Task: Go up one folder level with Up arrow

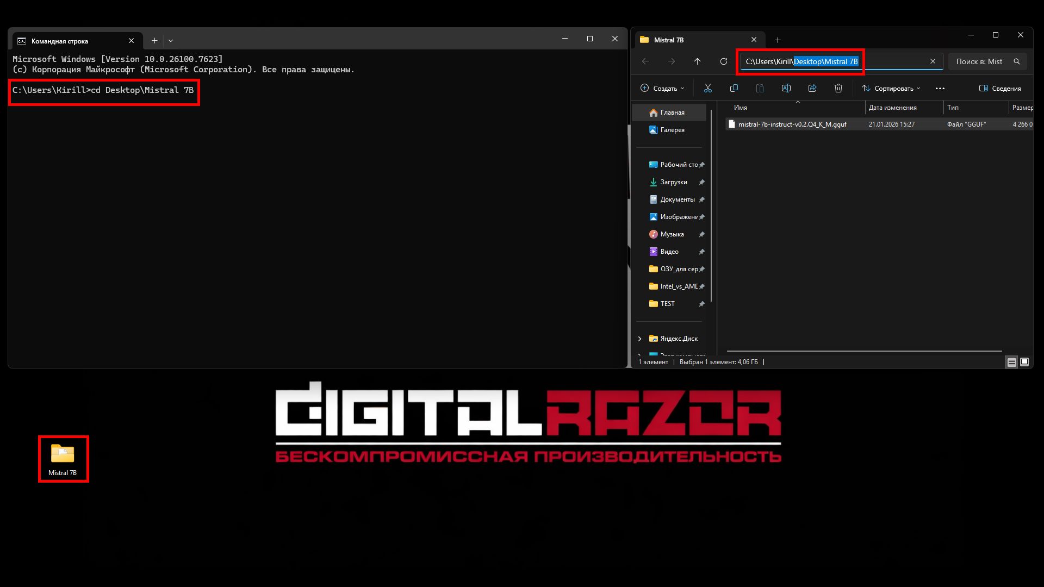Action: [x=697, y=61]
